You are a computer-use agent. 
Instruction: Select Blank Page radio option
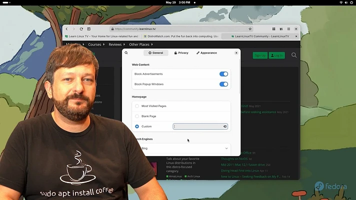(137, 116)
